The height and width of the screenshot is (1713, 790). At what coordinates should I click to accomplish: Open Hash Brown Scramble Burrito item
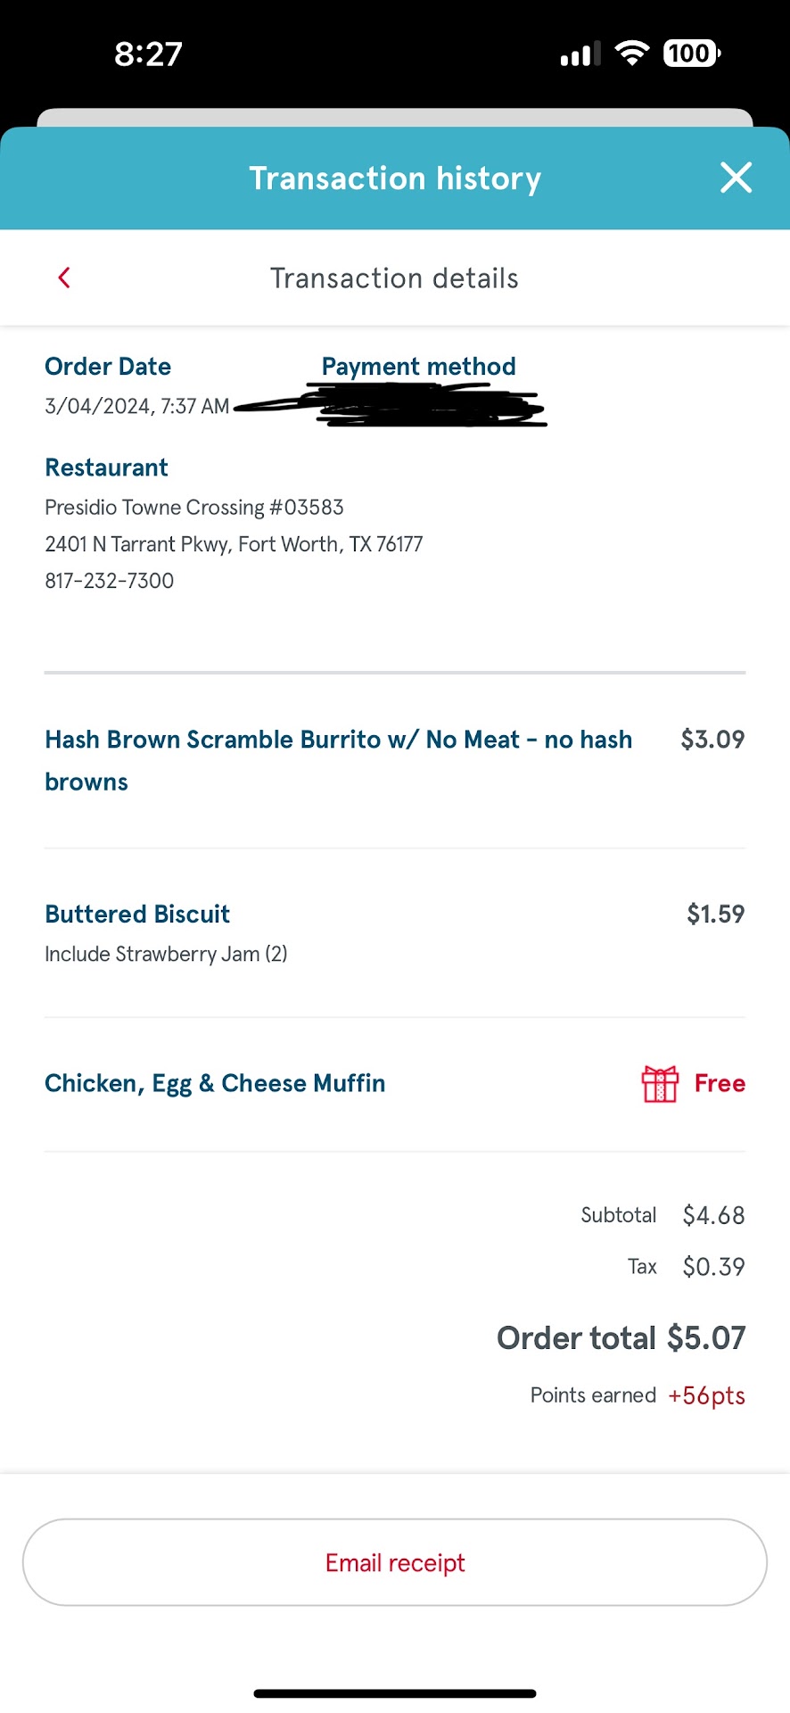338,741
